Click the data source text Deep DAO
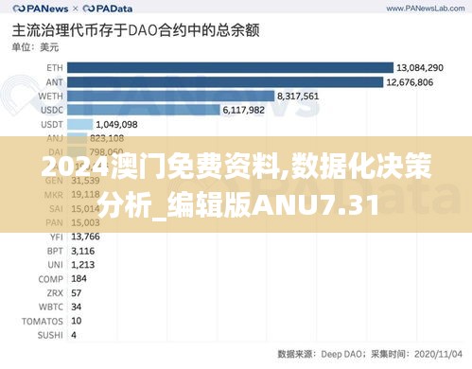This screenshot has width=472, height=369. (341, 354)
